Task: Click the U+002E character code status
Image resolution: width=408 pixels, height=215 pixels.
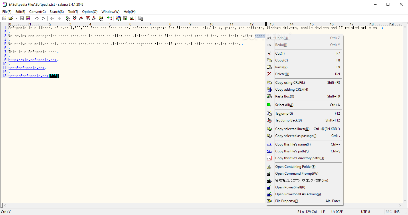Action: [x=337, y=212]
